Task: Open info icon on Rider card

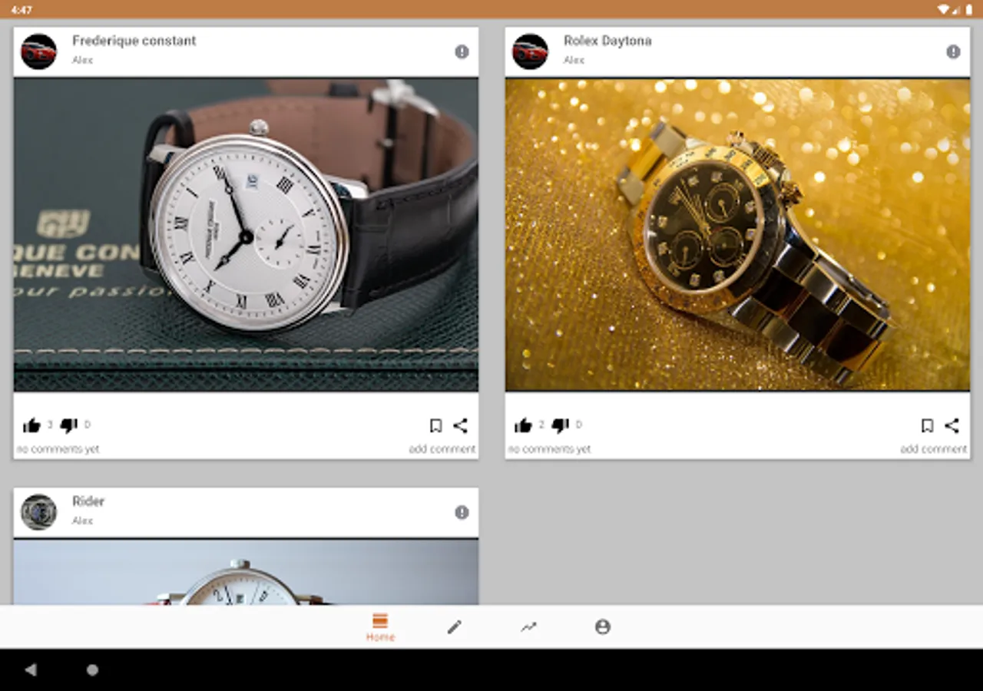Action: (462, 512)
